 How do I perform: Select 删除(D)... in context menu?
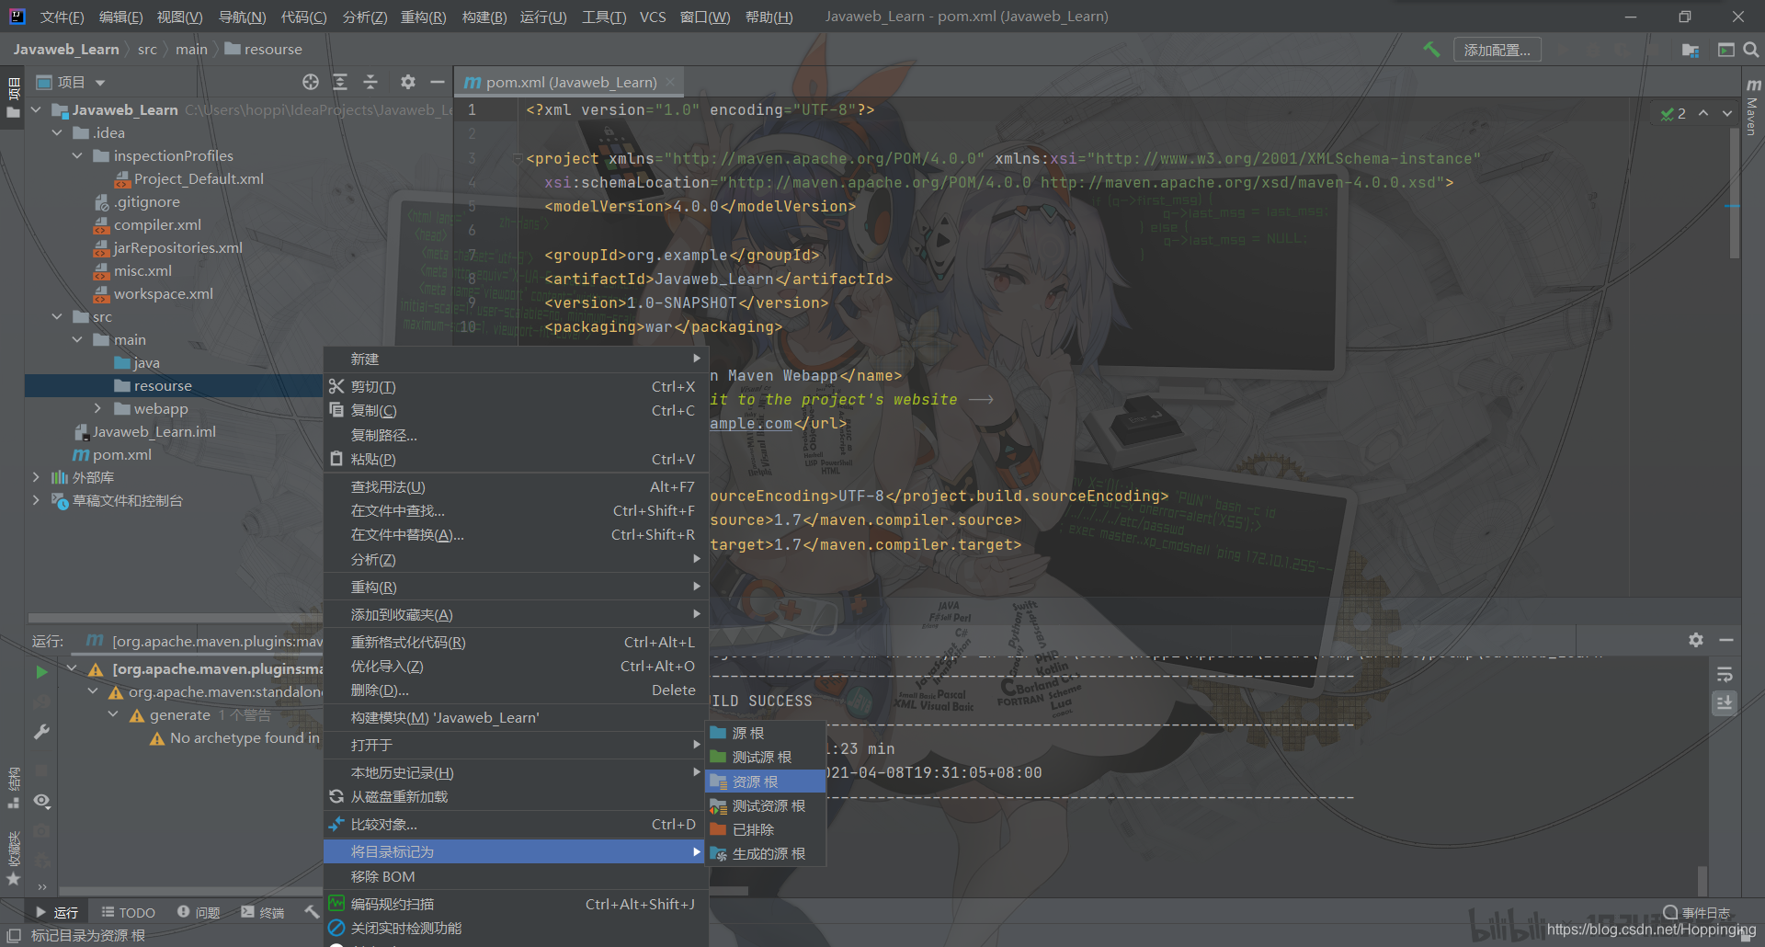tap(516, 690)
